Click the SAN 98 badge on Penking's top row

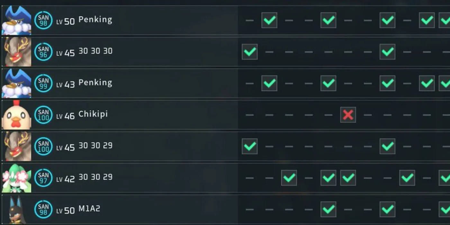43,20
